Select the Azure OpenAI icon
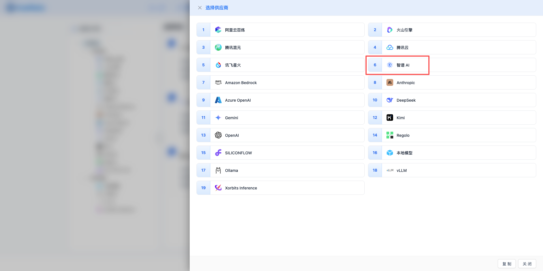 click(218, 100)
